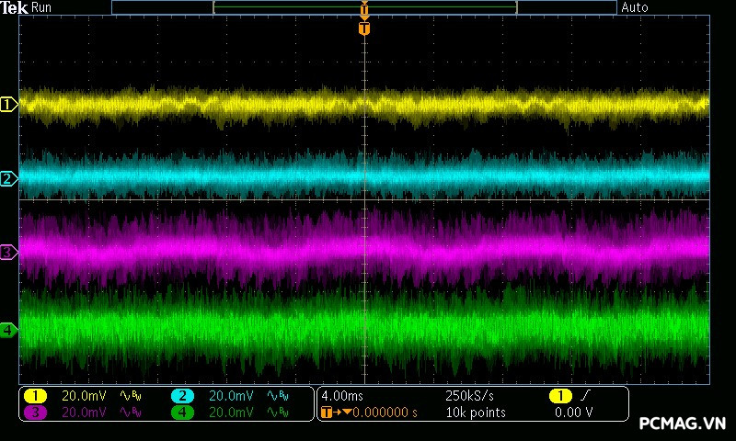The image size is (736, 441).
Task: Toggle the cyan channel 2 badge
Action: [182, 396]
